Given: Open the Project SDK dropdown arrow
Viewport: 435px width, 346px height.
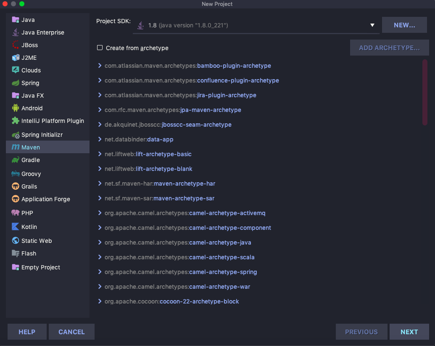Looking at the screenshot, I should pyautogui.click(x=372, y=25).
